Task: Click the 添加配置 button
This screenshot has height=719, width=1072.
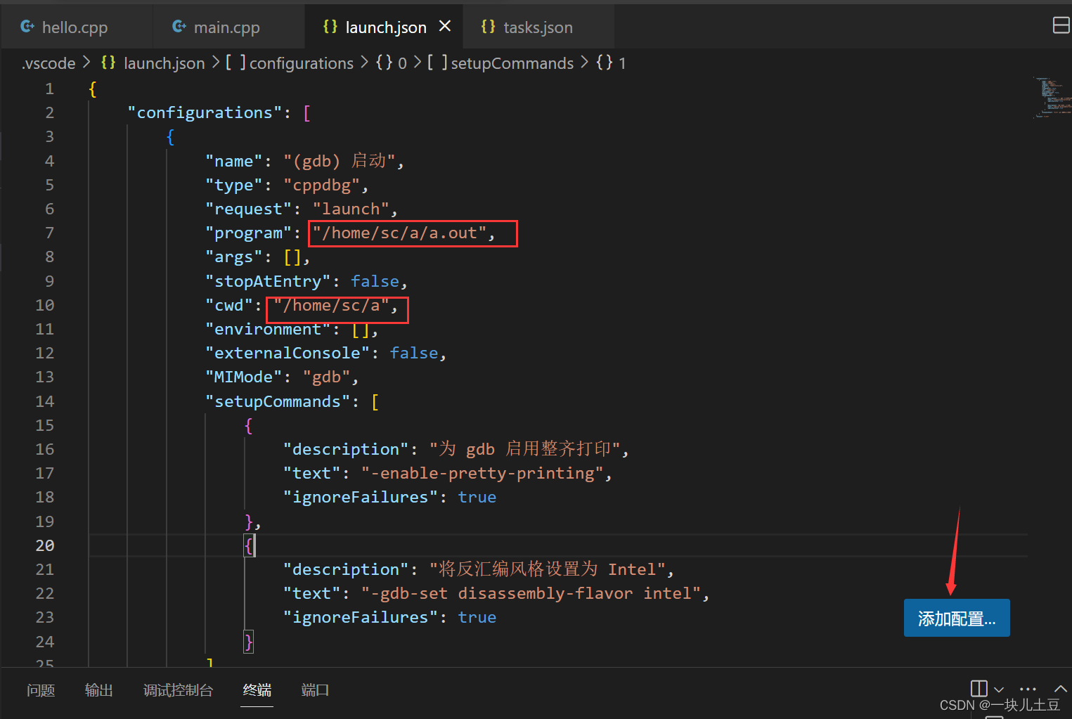Action: tap(956, 618)
